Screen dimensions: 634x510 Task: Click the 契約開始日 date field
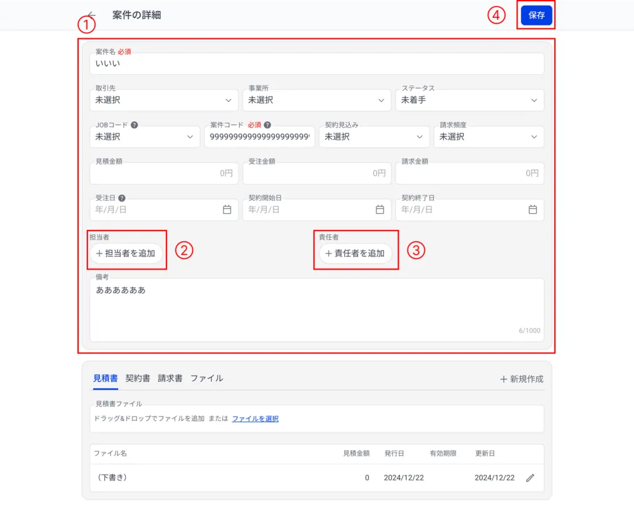(x=316, y=210)
